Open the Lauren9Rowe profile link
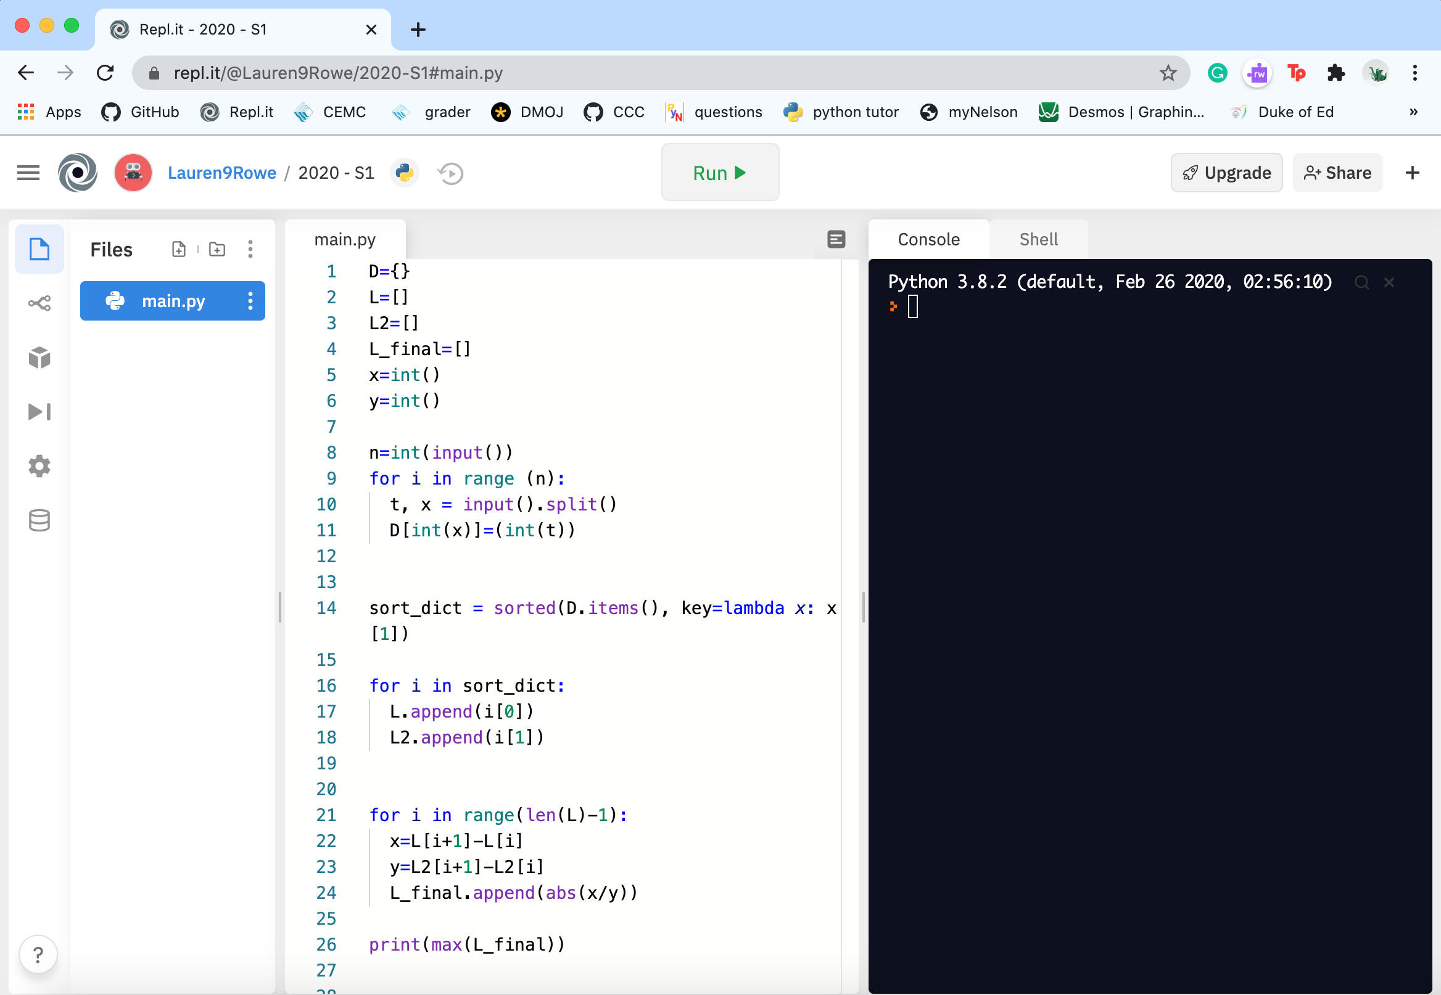The width and height of the screenshot is (1441, 995). pos(221,173)
